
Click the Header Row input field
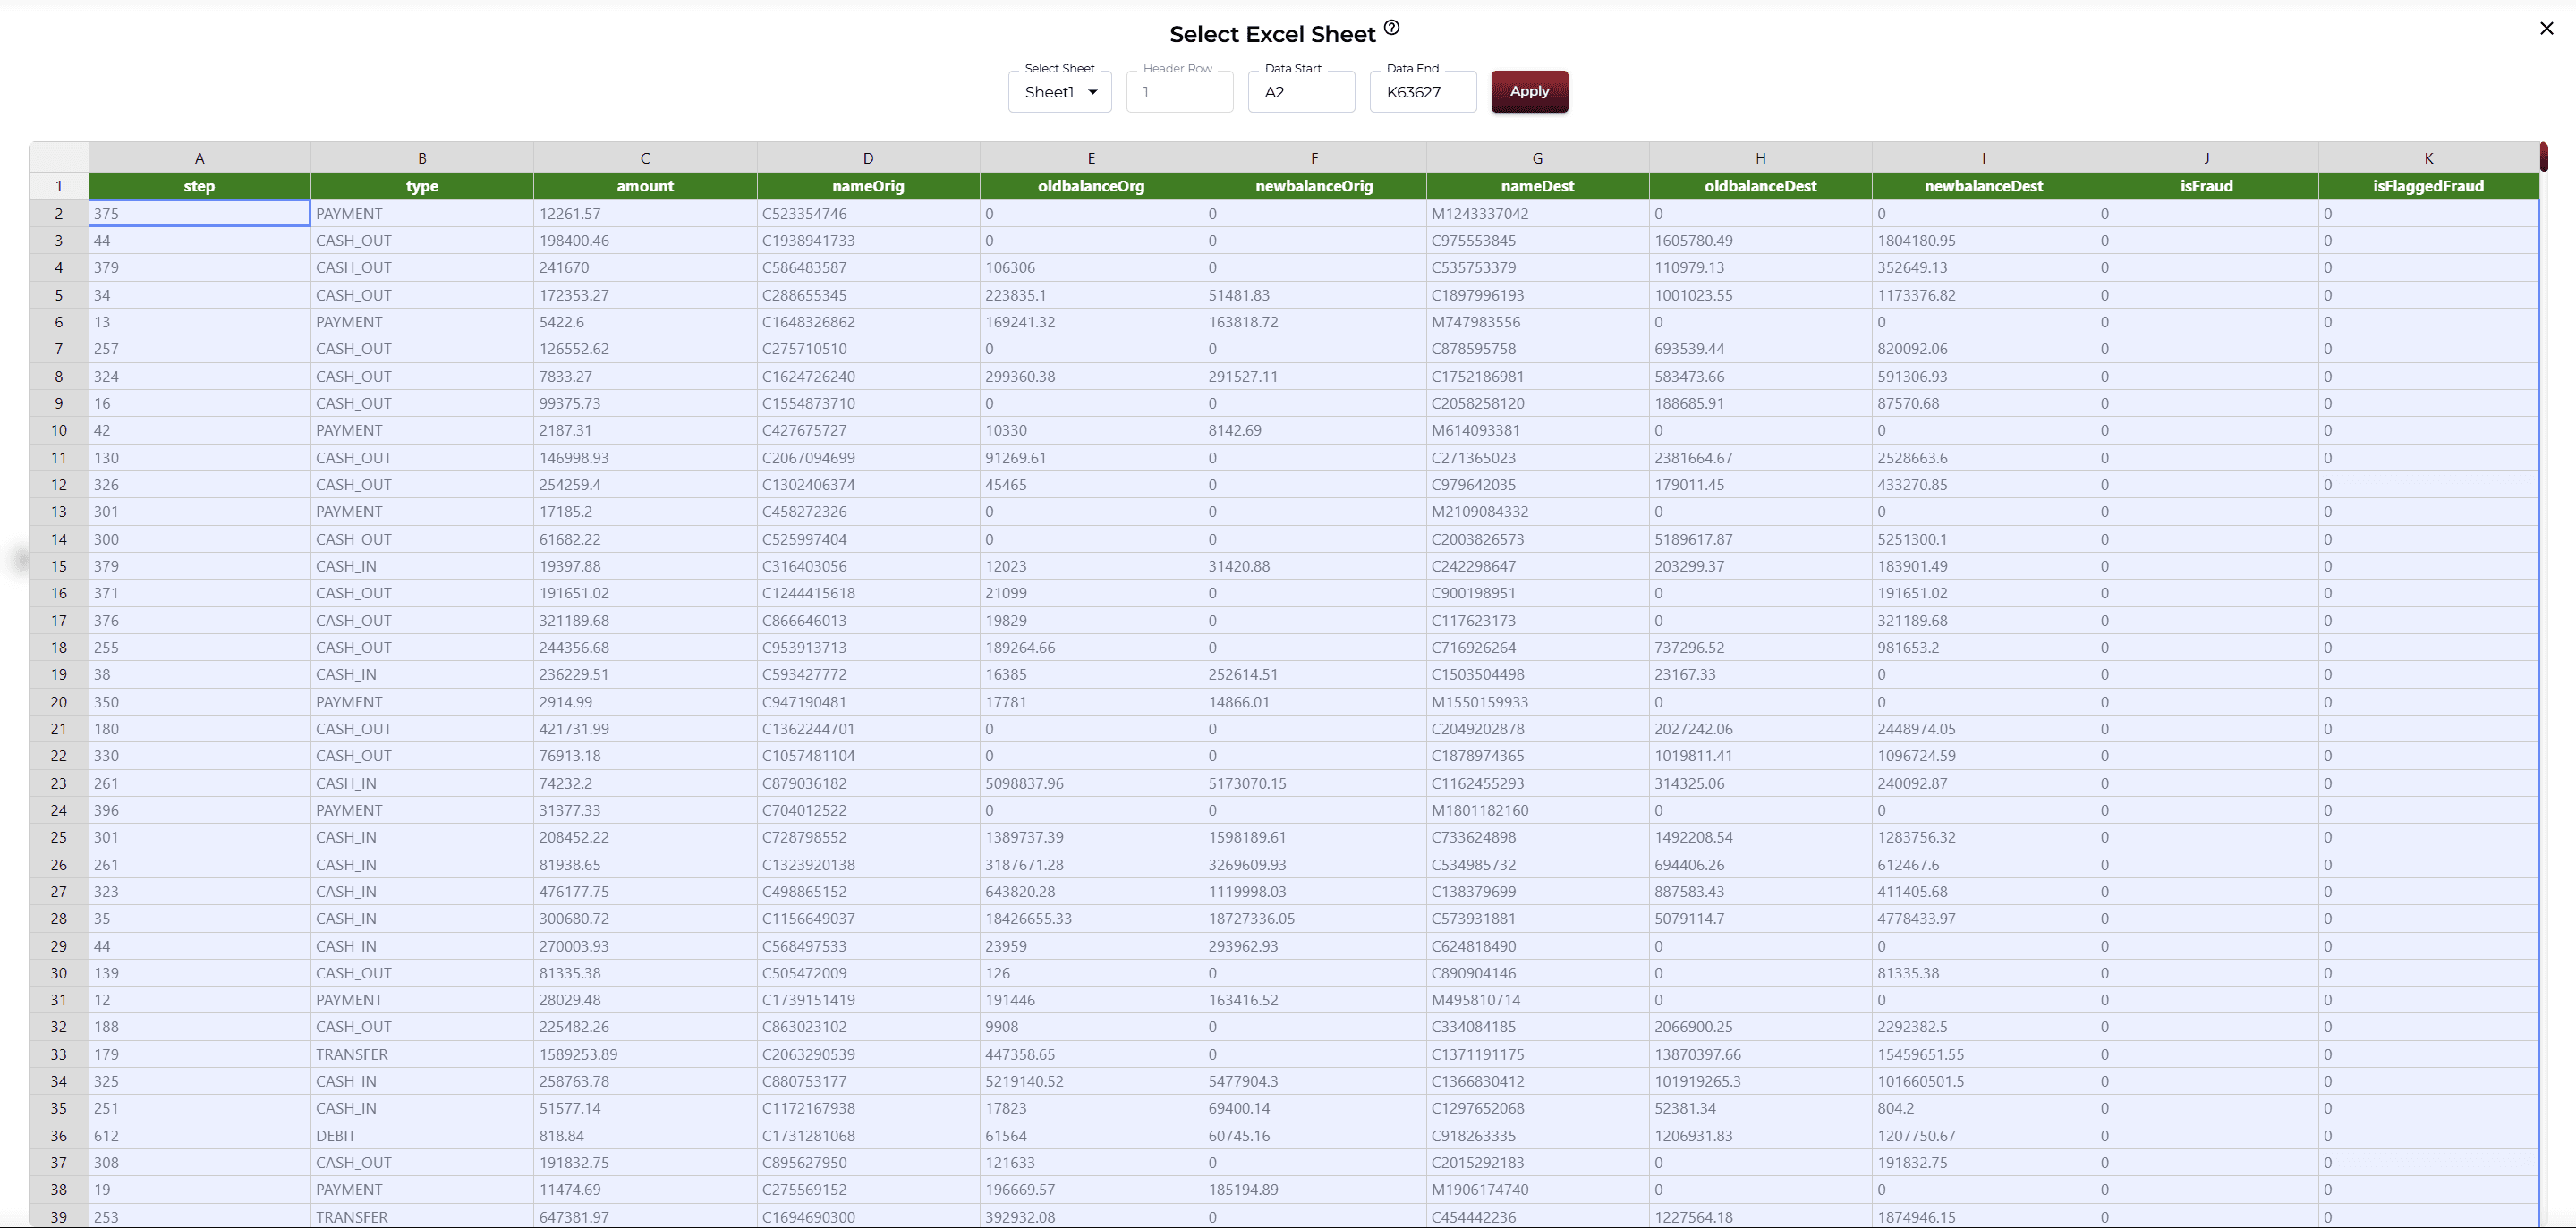tap(1179, 92)
